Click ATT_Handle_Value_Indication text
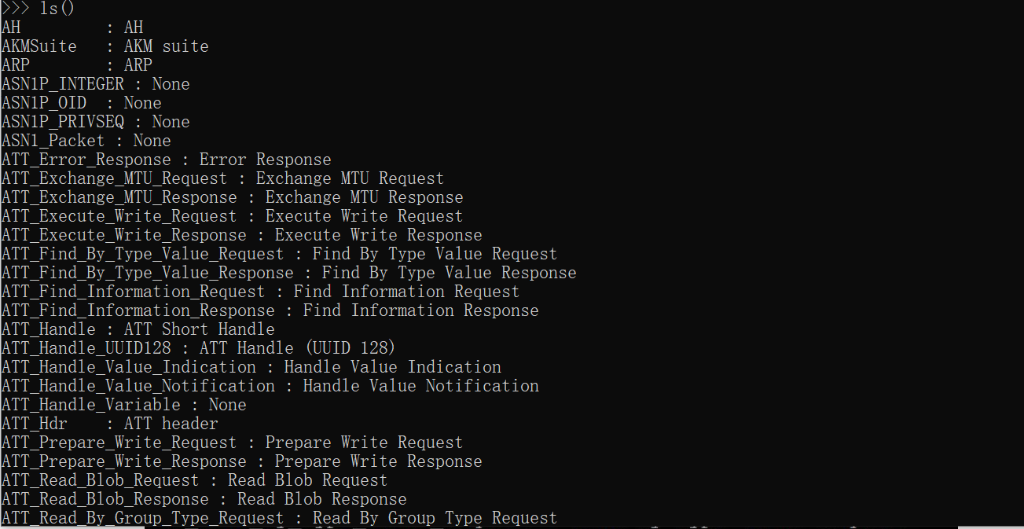Image resolution: width=1024 pixels, height=529 pixels. 129,367
